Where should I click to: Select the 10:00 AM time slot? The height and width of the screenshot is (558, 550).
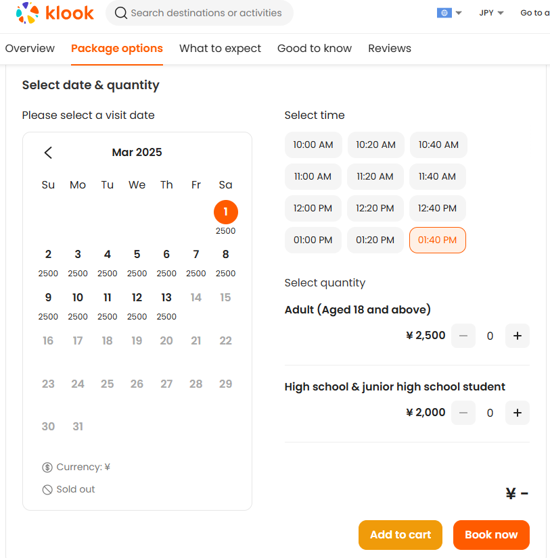click(313, 145)
